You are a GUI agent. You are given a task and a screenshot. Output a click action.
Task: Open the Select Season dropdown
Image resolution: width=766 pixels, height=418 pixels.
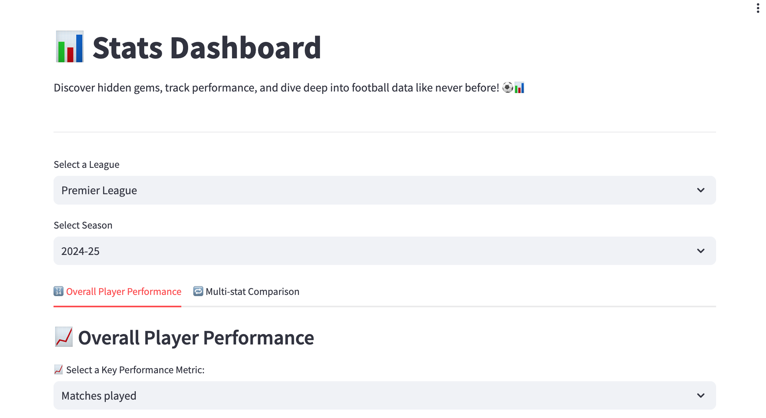384,251
